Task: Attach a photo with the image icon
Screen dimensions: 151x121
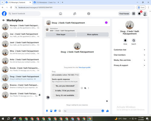Action: (51, 111)
